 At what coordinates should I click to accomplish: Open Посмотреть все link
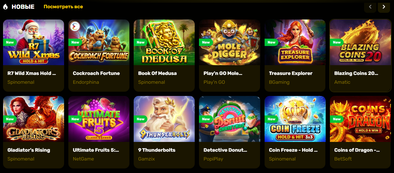[x=63, y=7]
